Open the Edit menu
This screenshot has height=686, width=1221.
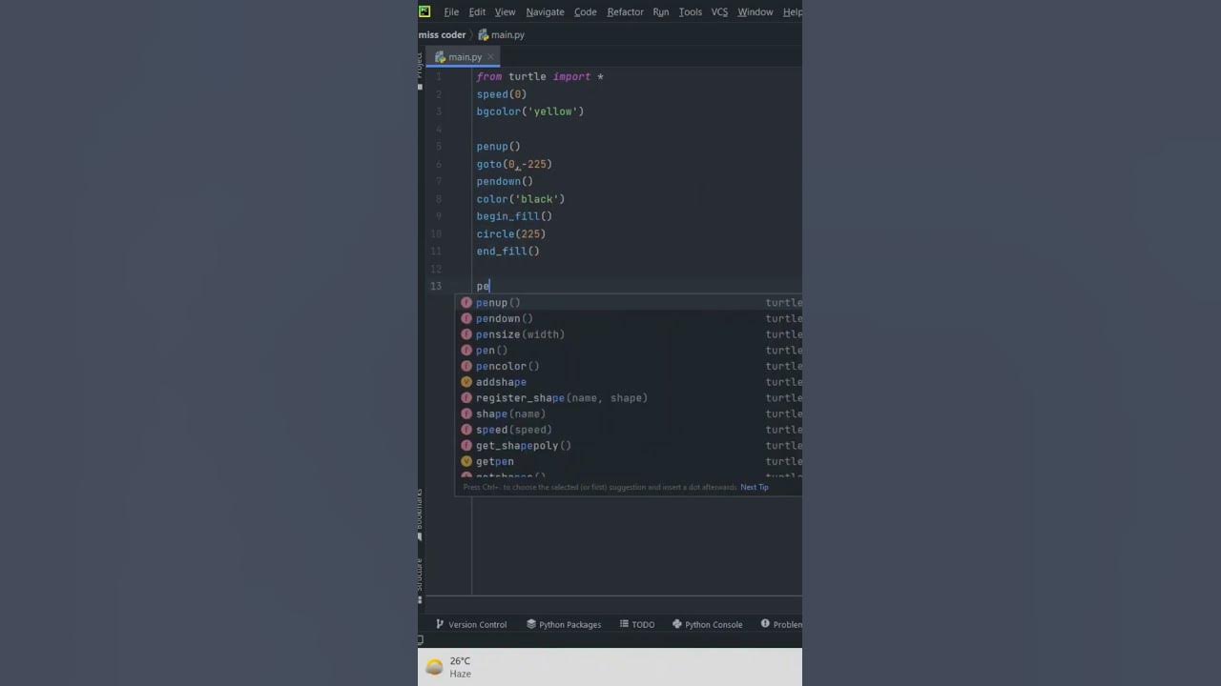pos(477,12)
